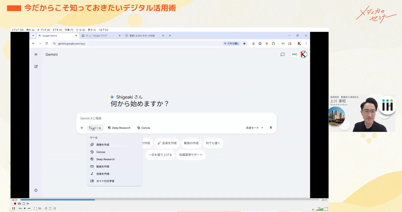Open Gemini settings gear in sidebar
The image size is (402, 212).
pyautogui.click(x=36, y=190)
